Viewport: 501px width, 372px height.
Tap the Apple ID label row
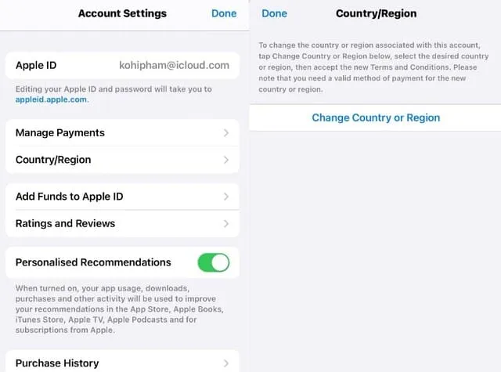click(122, 65)
